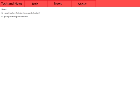Click the words 'website developer'
This screenshot has width=140, height=105.
pos(21,13)
